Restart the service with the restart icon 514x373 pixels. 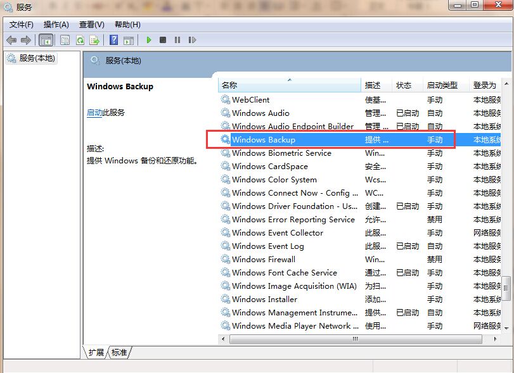pyautogui.click(x=192, y=40)
